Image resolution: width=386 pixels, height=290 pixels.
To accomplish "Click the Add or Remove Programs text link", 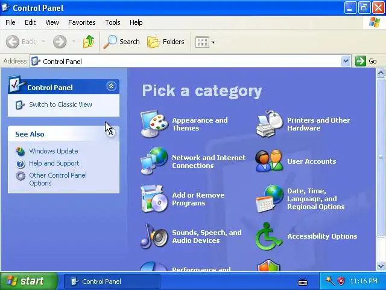I will point(198,199).
